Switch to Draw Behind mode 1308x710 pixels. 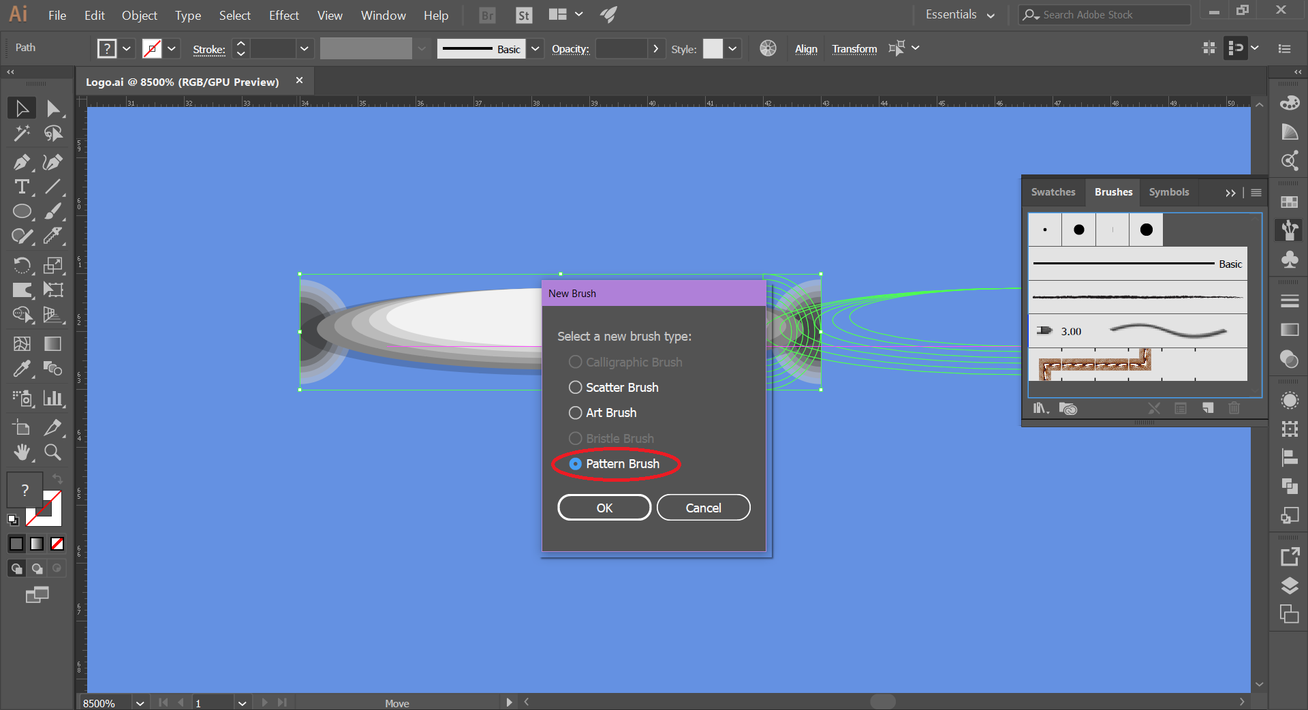[x=37, y=568]
